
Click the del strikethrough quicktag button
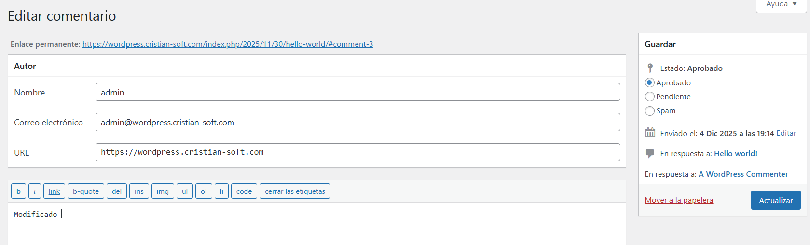tap(117, 191)
